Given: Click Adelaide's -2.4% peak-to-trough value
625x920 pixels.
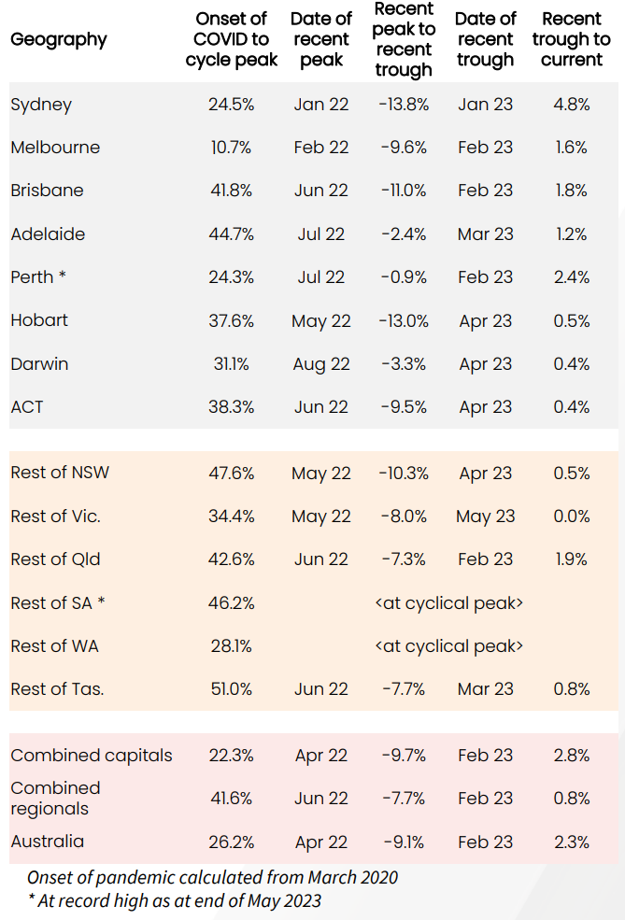Looking at the screenshot, I should click(x=404, y=234).
